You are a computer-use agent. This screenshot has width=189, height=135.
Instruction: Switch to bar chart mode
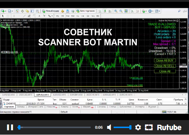(x=100, y=11)
